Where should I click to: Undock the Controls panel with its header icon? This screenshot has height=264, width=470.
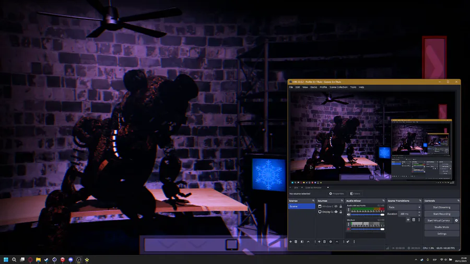pos(458,201)
